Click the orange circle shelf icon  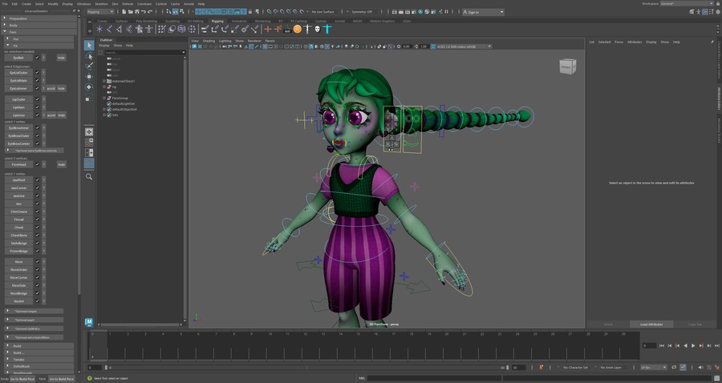pyautogui.click(x=297, y=29)
